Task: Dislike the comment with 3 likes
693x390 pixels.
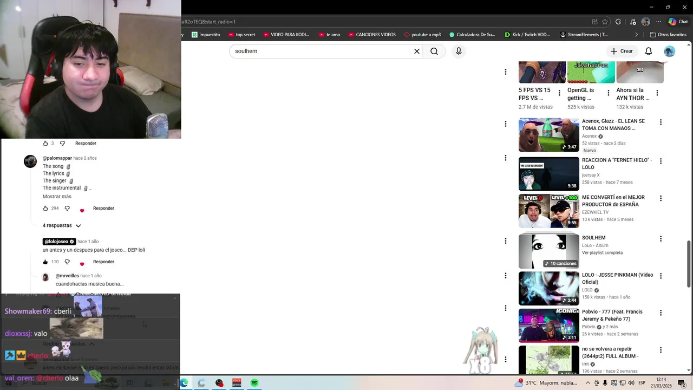Action: [62, 144]
